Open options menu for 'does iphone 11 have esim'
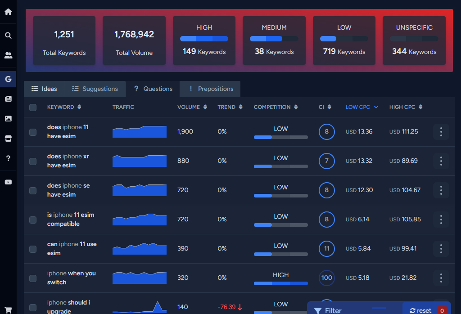 point(441,132)
